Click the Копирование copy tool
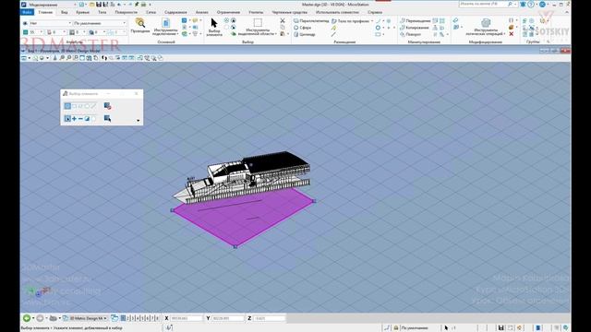 (x=415, y=28)
